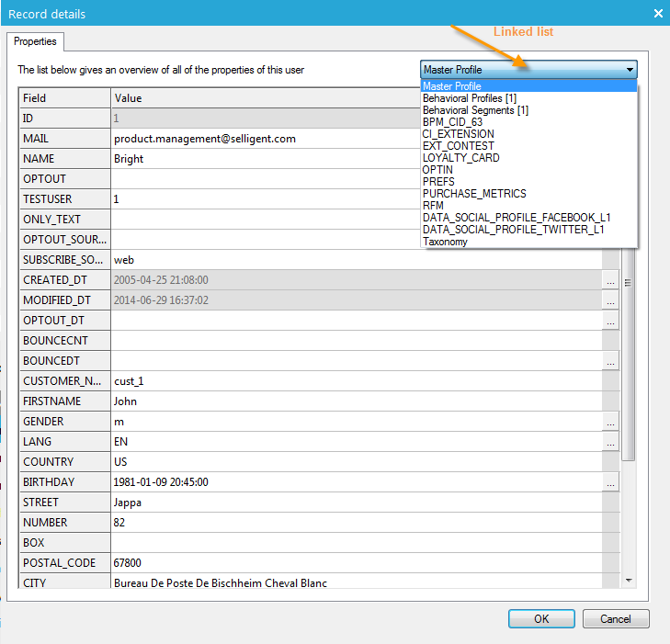Switch to the Properties tab
The image size is (670, 644).
(x=35, y=42)
